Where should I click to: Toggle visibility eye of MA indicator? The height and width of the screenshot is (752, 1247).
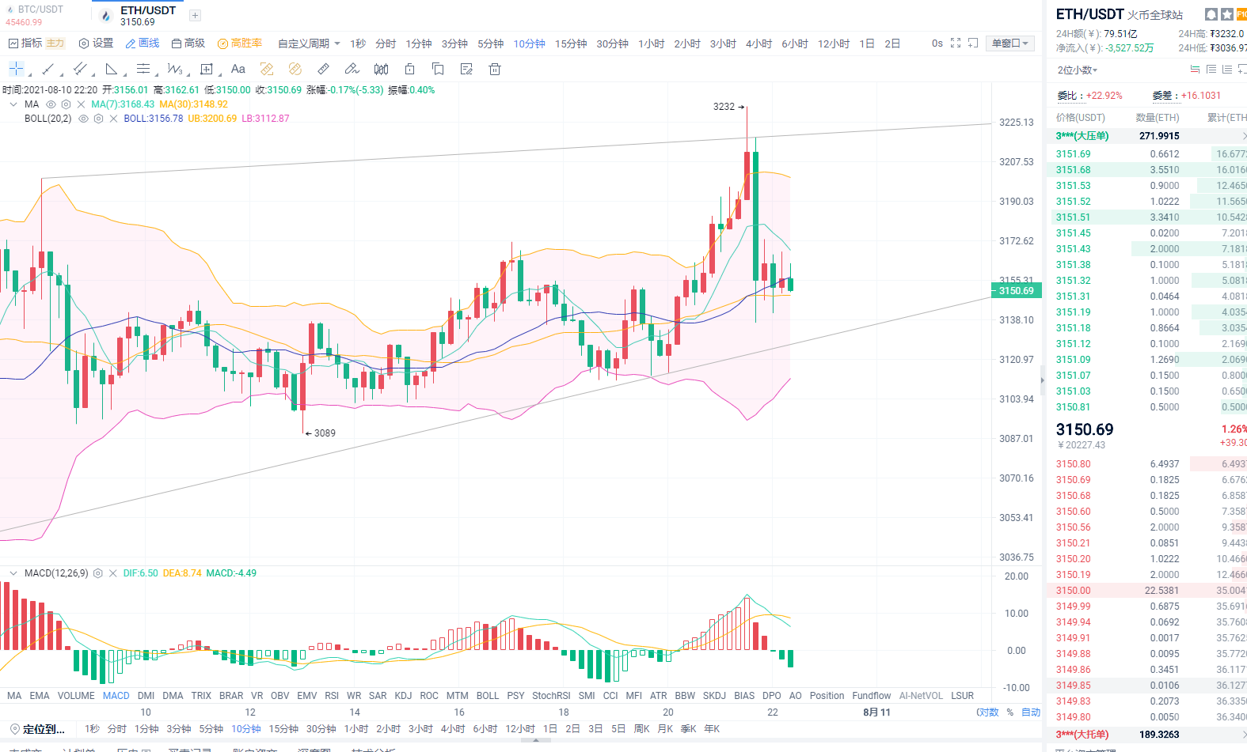pyautogui.click(x=51, y=104)
